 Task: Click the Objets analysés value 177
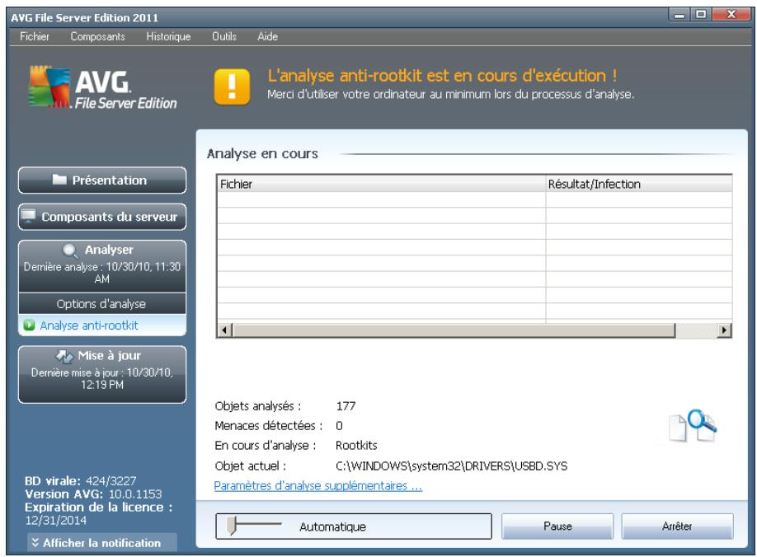[346, 406]
